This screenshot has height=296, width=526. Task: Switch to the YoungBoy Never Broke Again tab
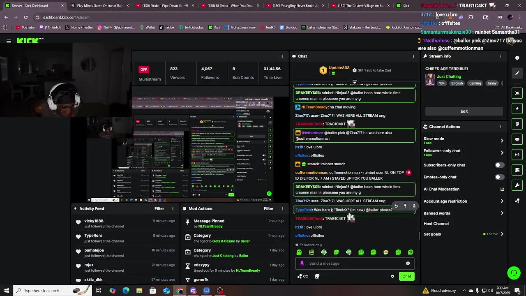tap(295, 6)
